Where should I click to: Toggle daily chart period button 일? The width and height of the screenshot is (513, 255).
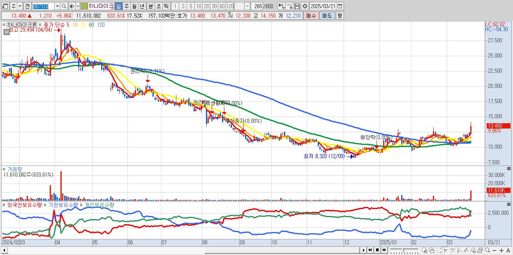[118, 6]
